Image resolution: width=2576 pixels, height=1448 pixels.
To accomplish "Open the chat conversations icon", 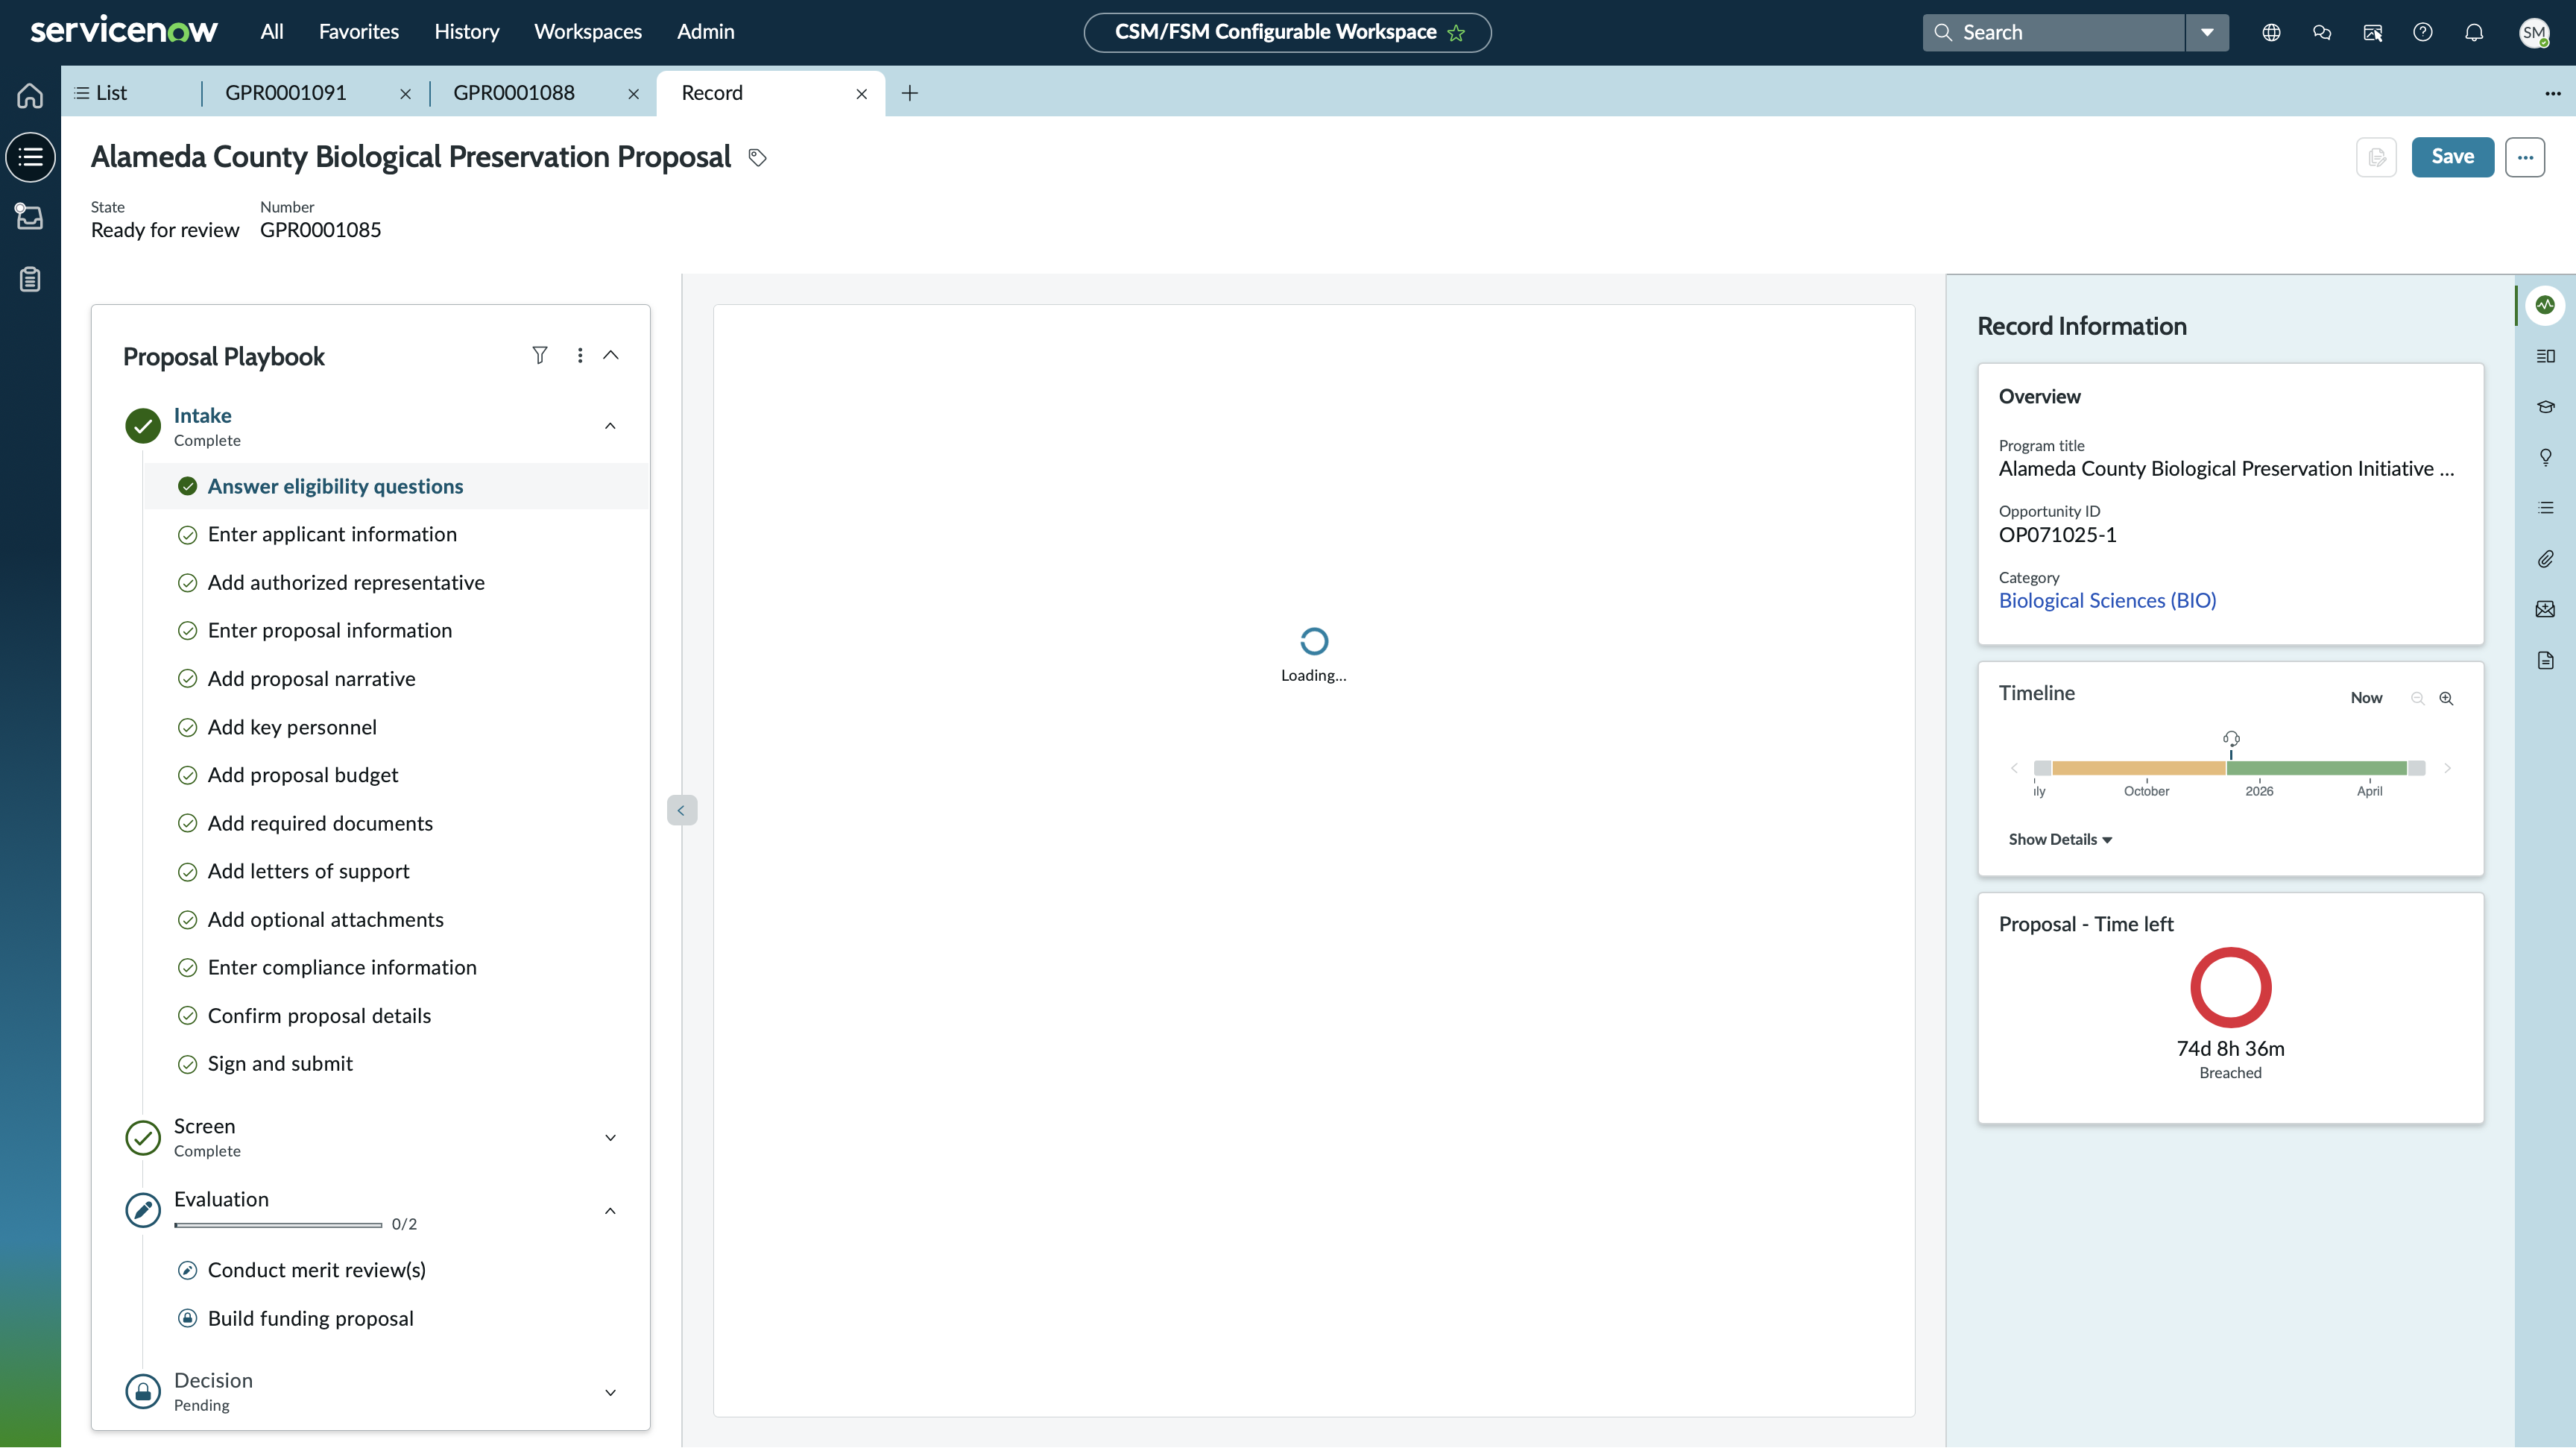I will click(2322, 33).
